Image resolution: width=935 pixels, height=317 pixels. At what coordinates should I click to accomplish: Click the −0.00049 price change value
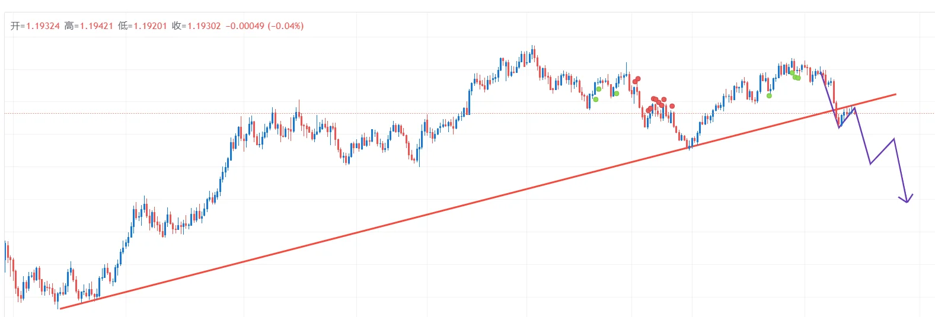(245, 26)
